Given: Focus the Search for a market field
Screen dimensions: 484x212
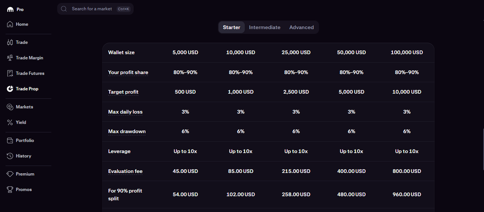Looking at the screenshot, I should tap(95, 9).
